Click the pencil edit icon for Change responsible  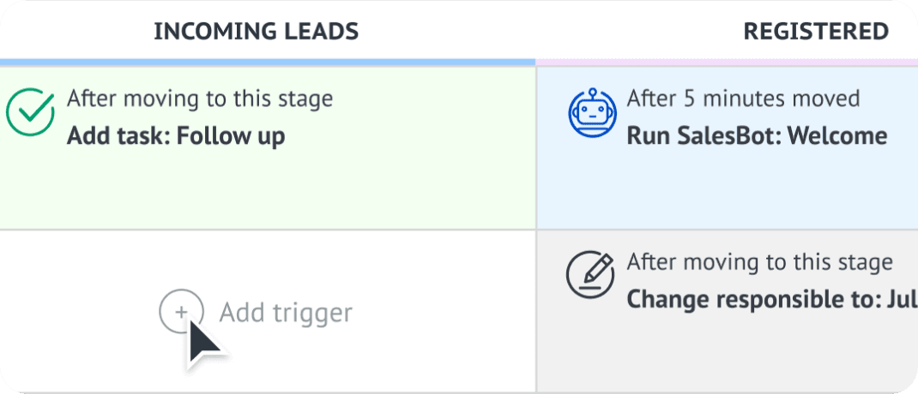[592, 276]
